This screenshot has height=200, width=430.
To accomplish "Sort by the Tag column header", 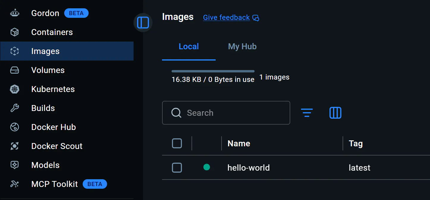I will (356, 144).
